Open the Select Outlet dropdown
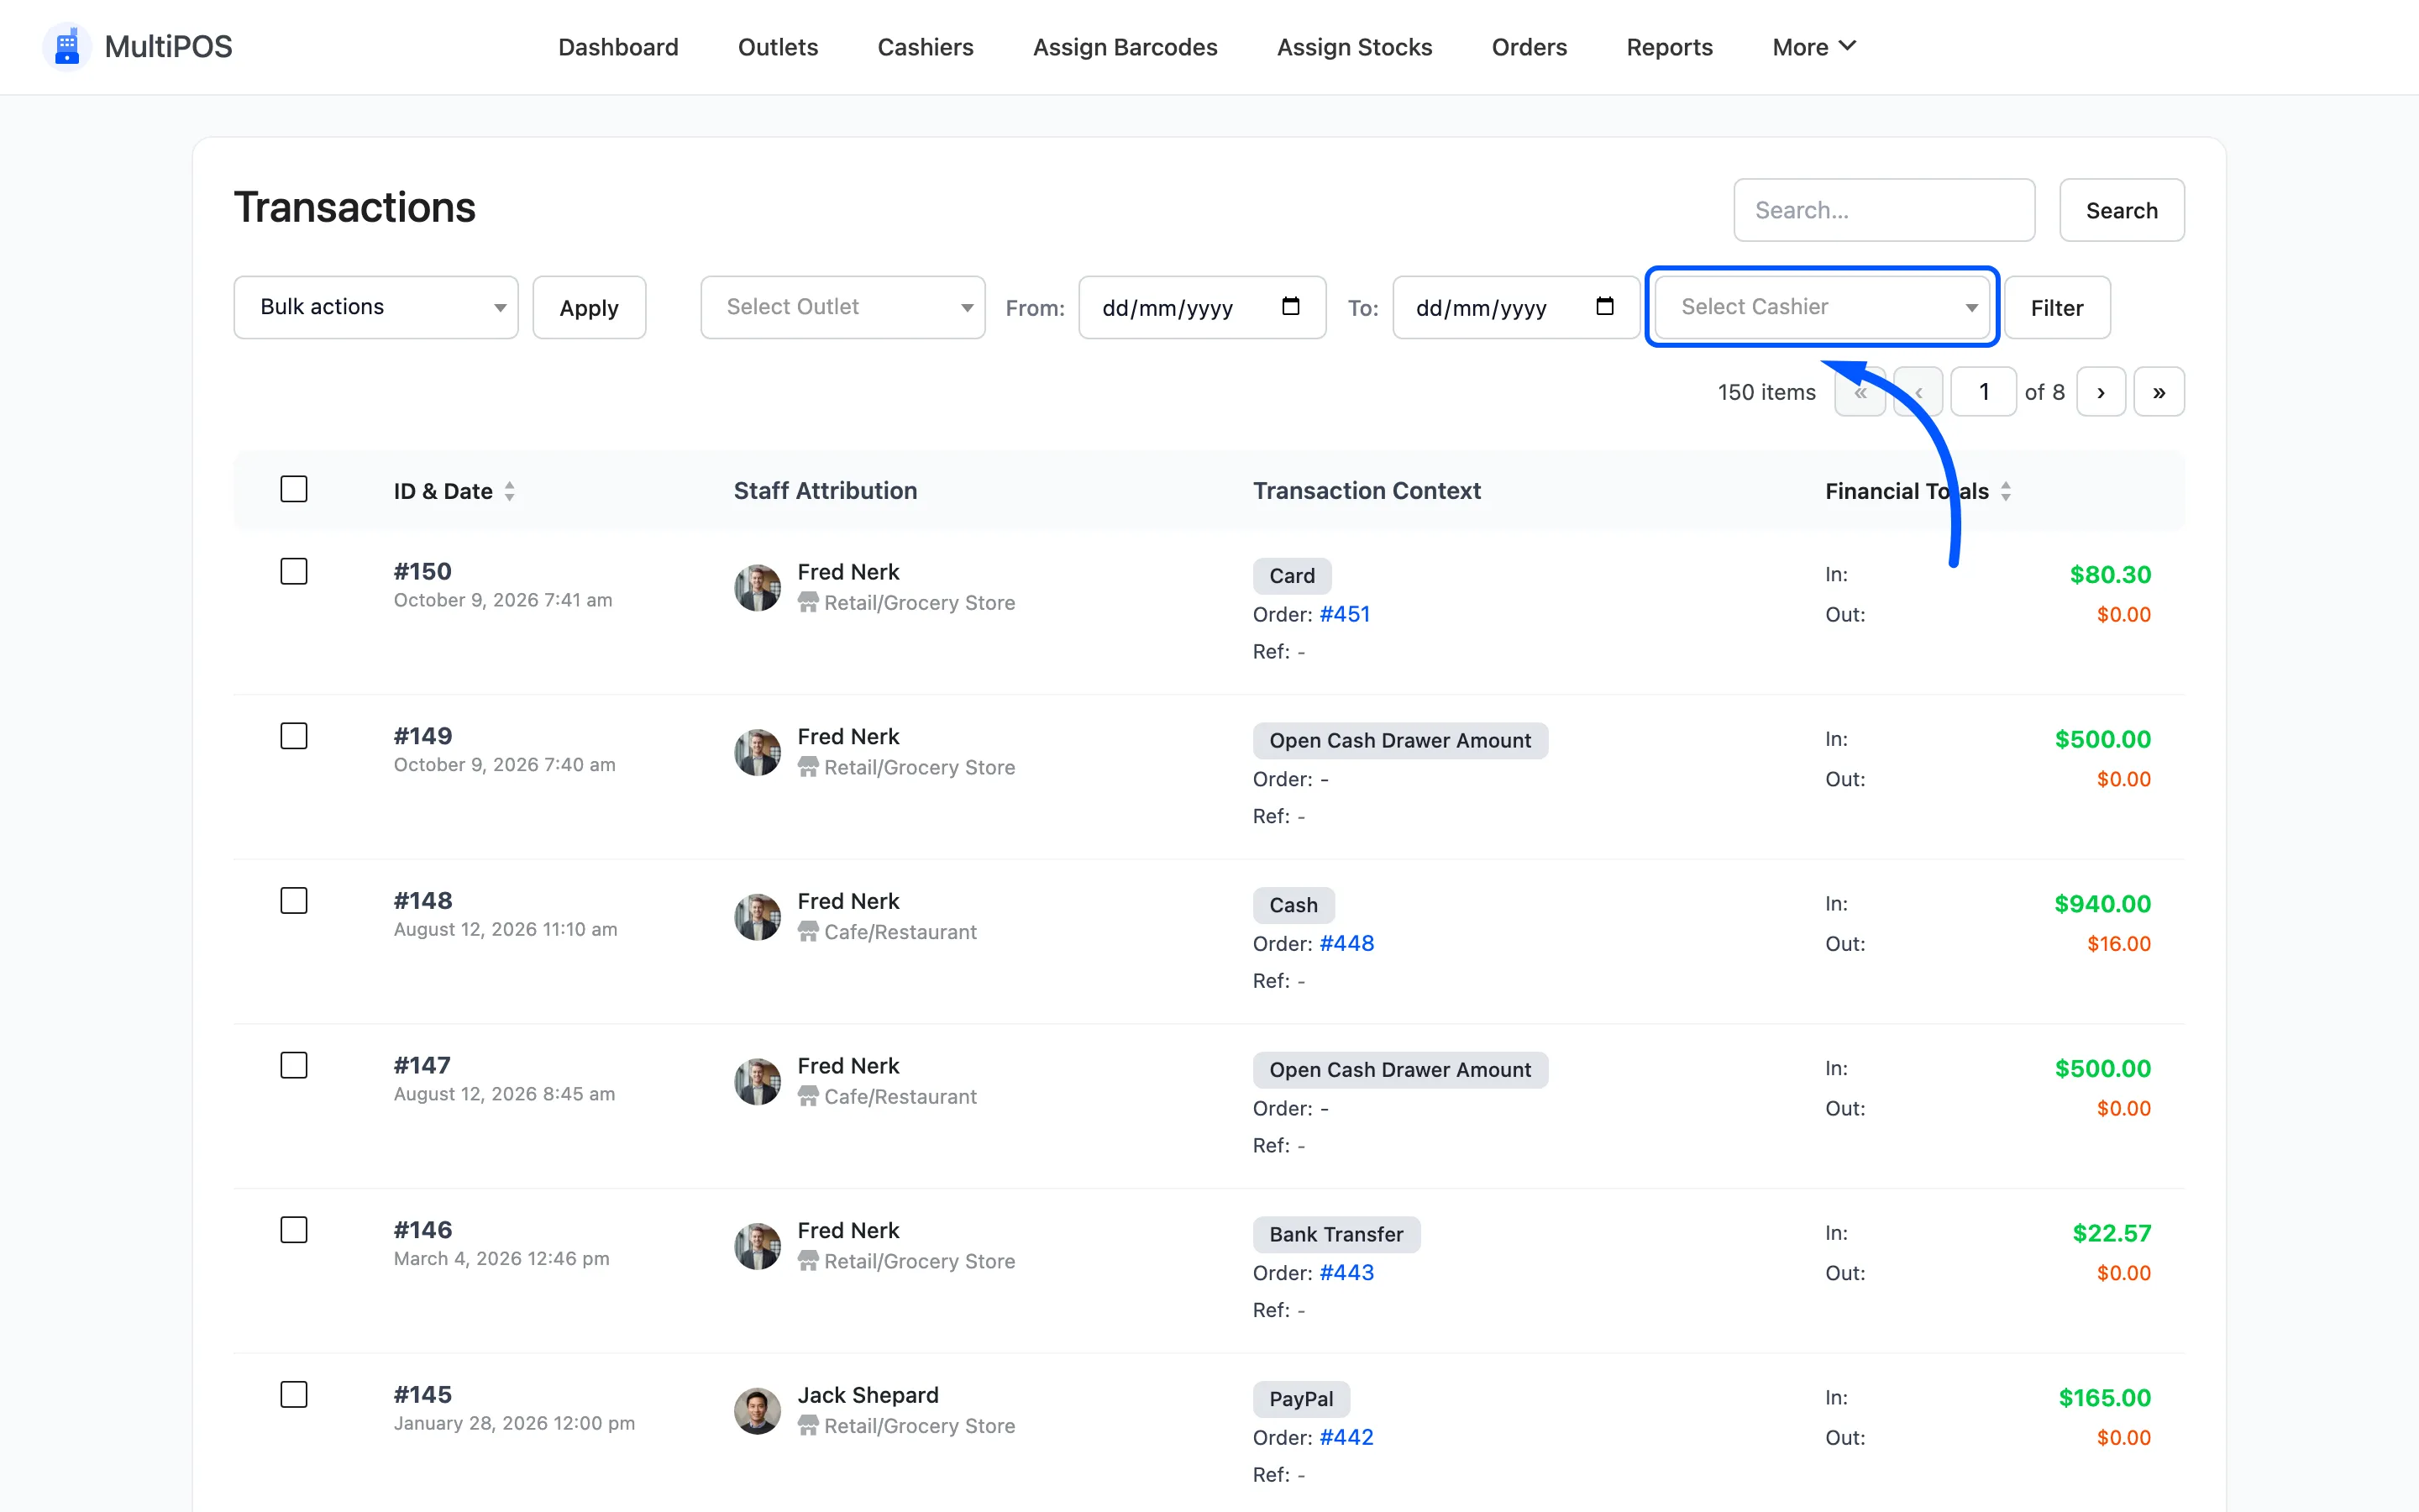The image size is (2419, 1512). tap(842, 307)
